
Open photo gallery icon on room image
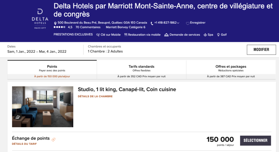click(18, 117)
